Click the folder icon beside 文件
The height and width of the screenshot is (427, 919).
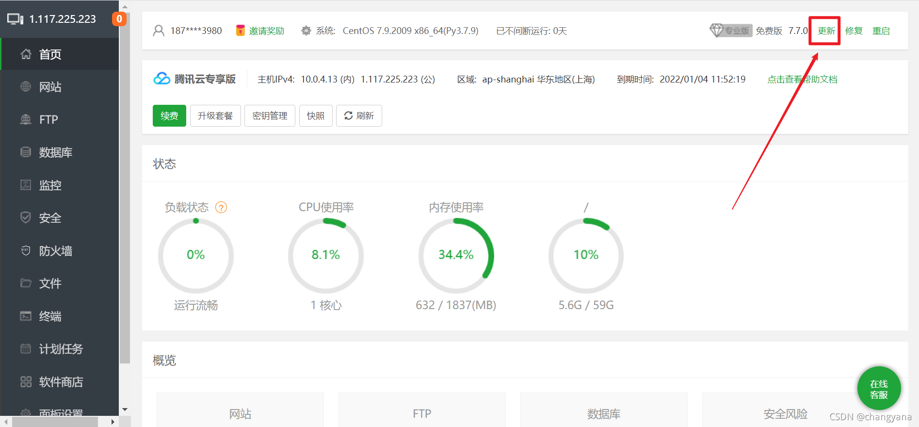click(x=26, y=283)
